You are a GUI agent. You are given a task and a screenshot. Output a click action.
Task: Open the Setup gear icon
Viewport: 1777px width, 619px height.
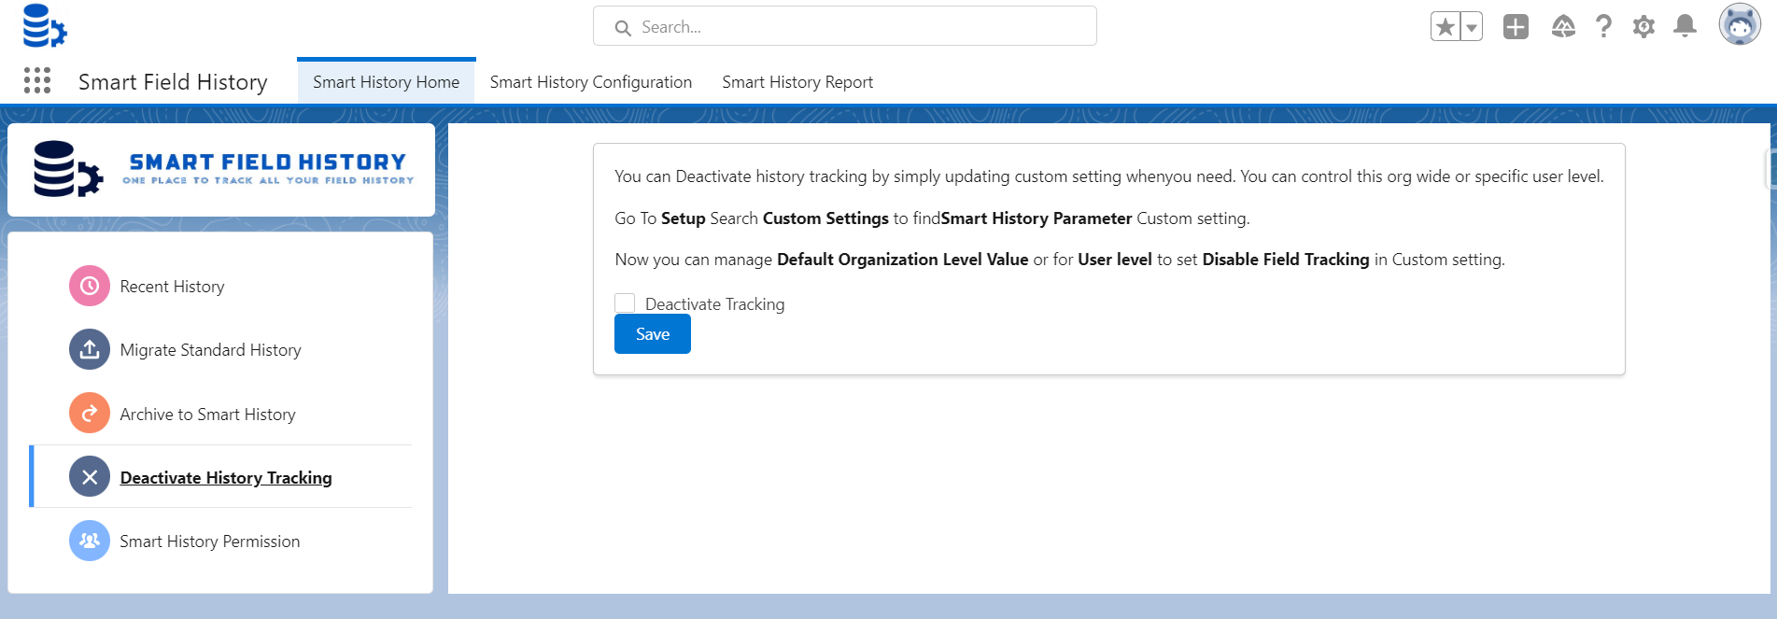pyautogui.click(x=1643, y=27)
